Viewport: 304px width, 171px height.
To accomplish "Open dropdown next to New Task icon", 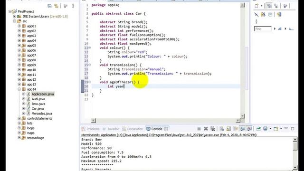I will tap(262, 6).
